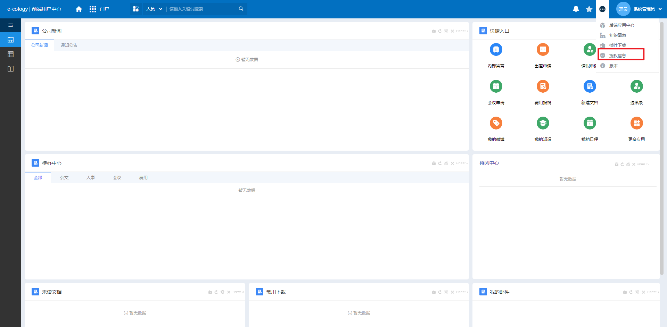Viewport: 667px width, 327px height.
Task: Open settings gear of 未读文档 panel
Action: [x=222, y=292]
